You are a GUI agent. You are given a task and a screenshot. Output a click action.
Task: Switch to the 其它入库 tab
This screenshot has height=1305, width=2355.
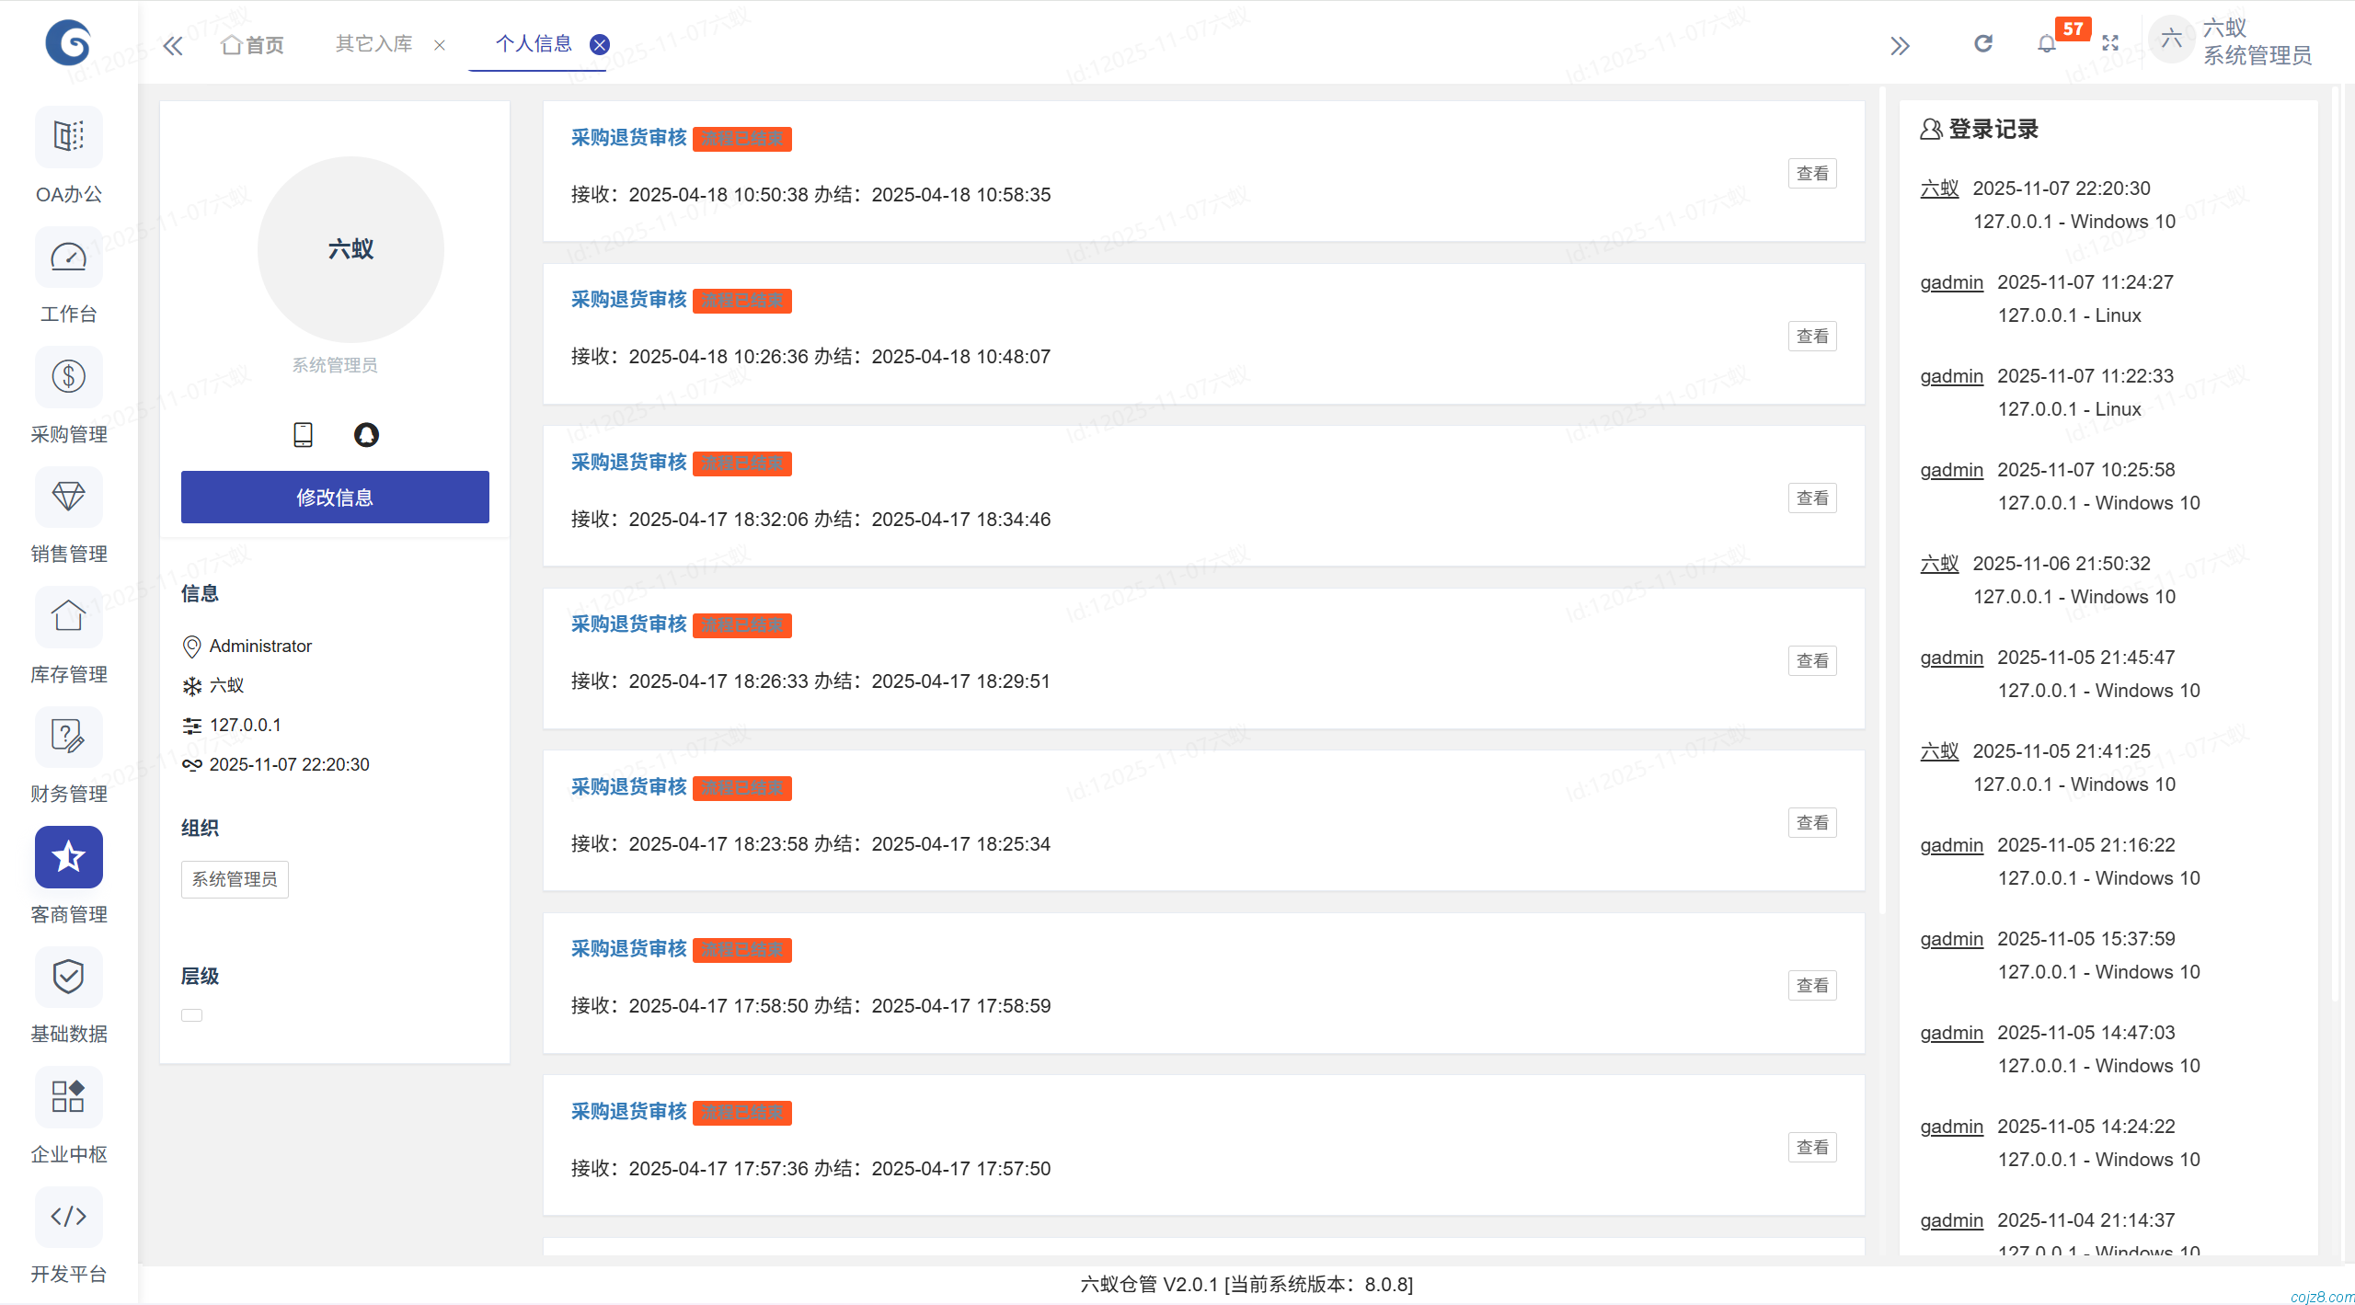pyautogui.click(x=373, y=44)
